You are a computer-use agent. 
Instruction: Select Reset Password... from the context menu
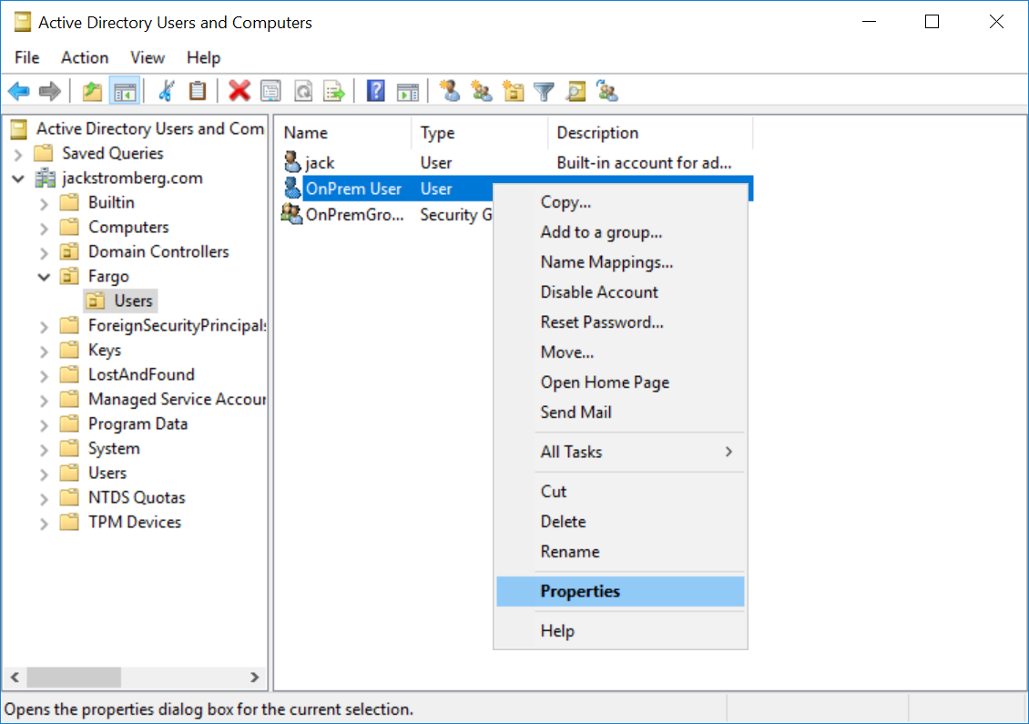pyautogui.click(x=620, y=322)
